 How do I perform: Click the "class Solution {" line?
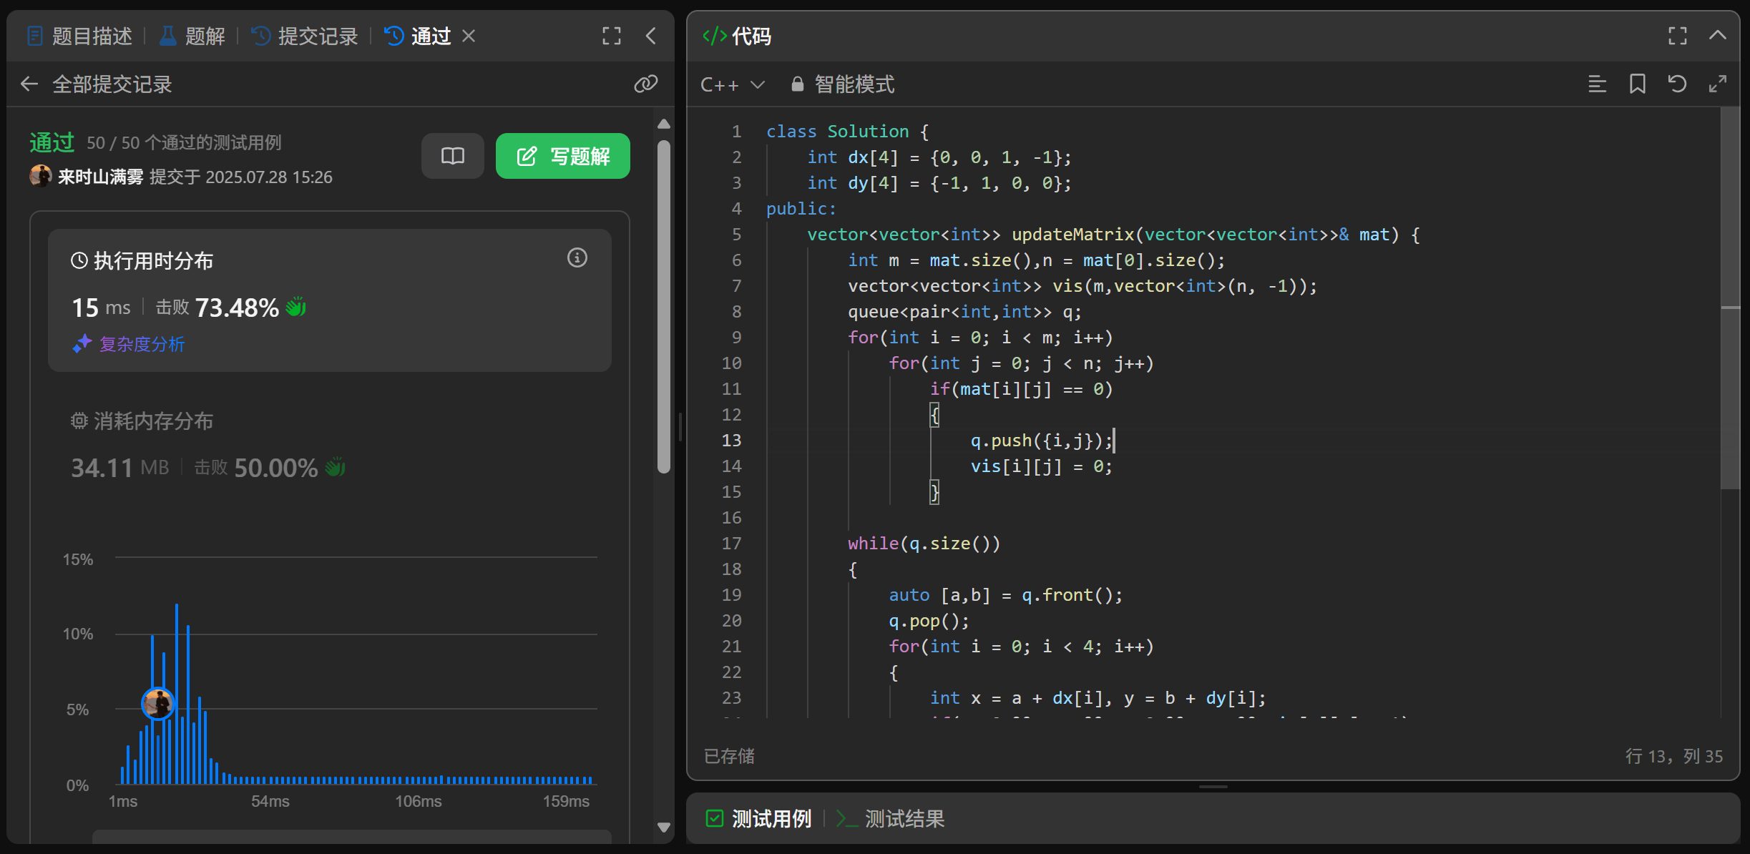coord(848,132)
